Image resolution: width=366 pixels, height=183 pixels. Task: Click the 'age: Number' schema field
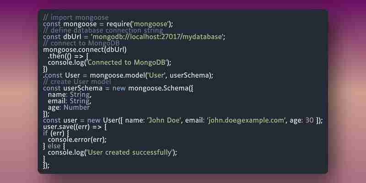pos(69,108)
